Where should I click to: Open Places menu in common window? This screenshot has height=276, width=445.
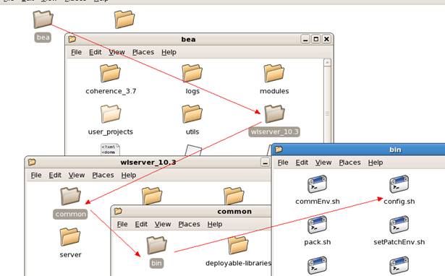189,224
